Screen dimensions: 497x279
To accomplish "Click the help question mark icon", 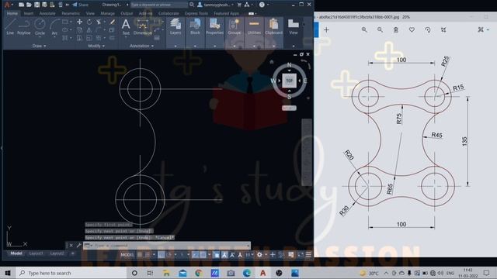I will 262,5.
